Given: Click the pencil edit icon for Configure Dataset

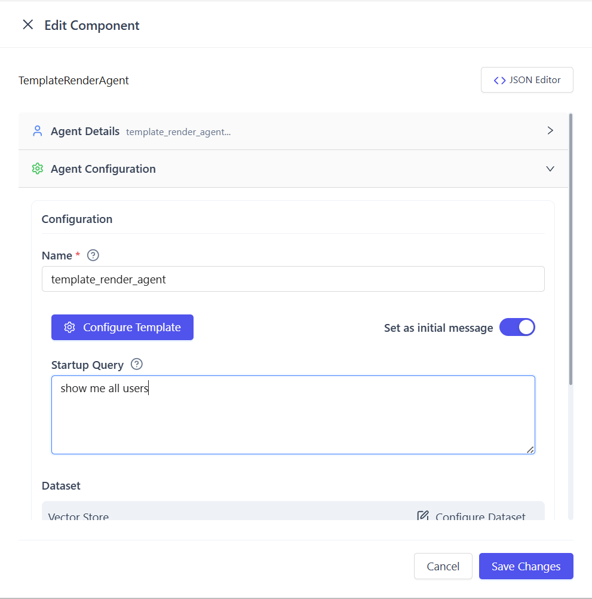Looking at the screenshot, I should click(x=423, y=516).
